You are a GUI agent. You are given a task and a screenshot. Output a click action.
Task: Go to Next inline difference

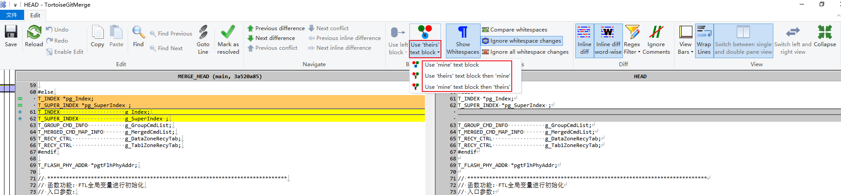tap(340, 48)
